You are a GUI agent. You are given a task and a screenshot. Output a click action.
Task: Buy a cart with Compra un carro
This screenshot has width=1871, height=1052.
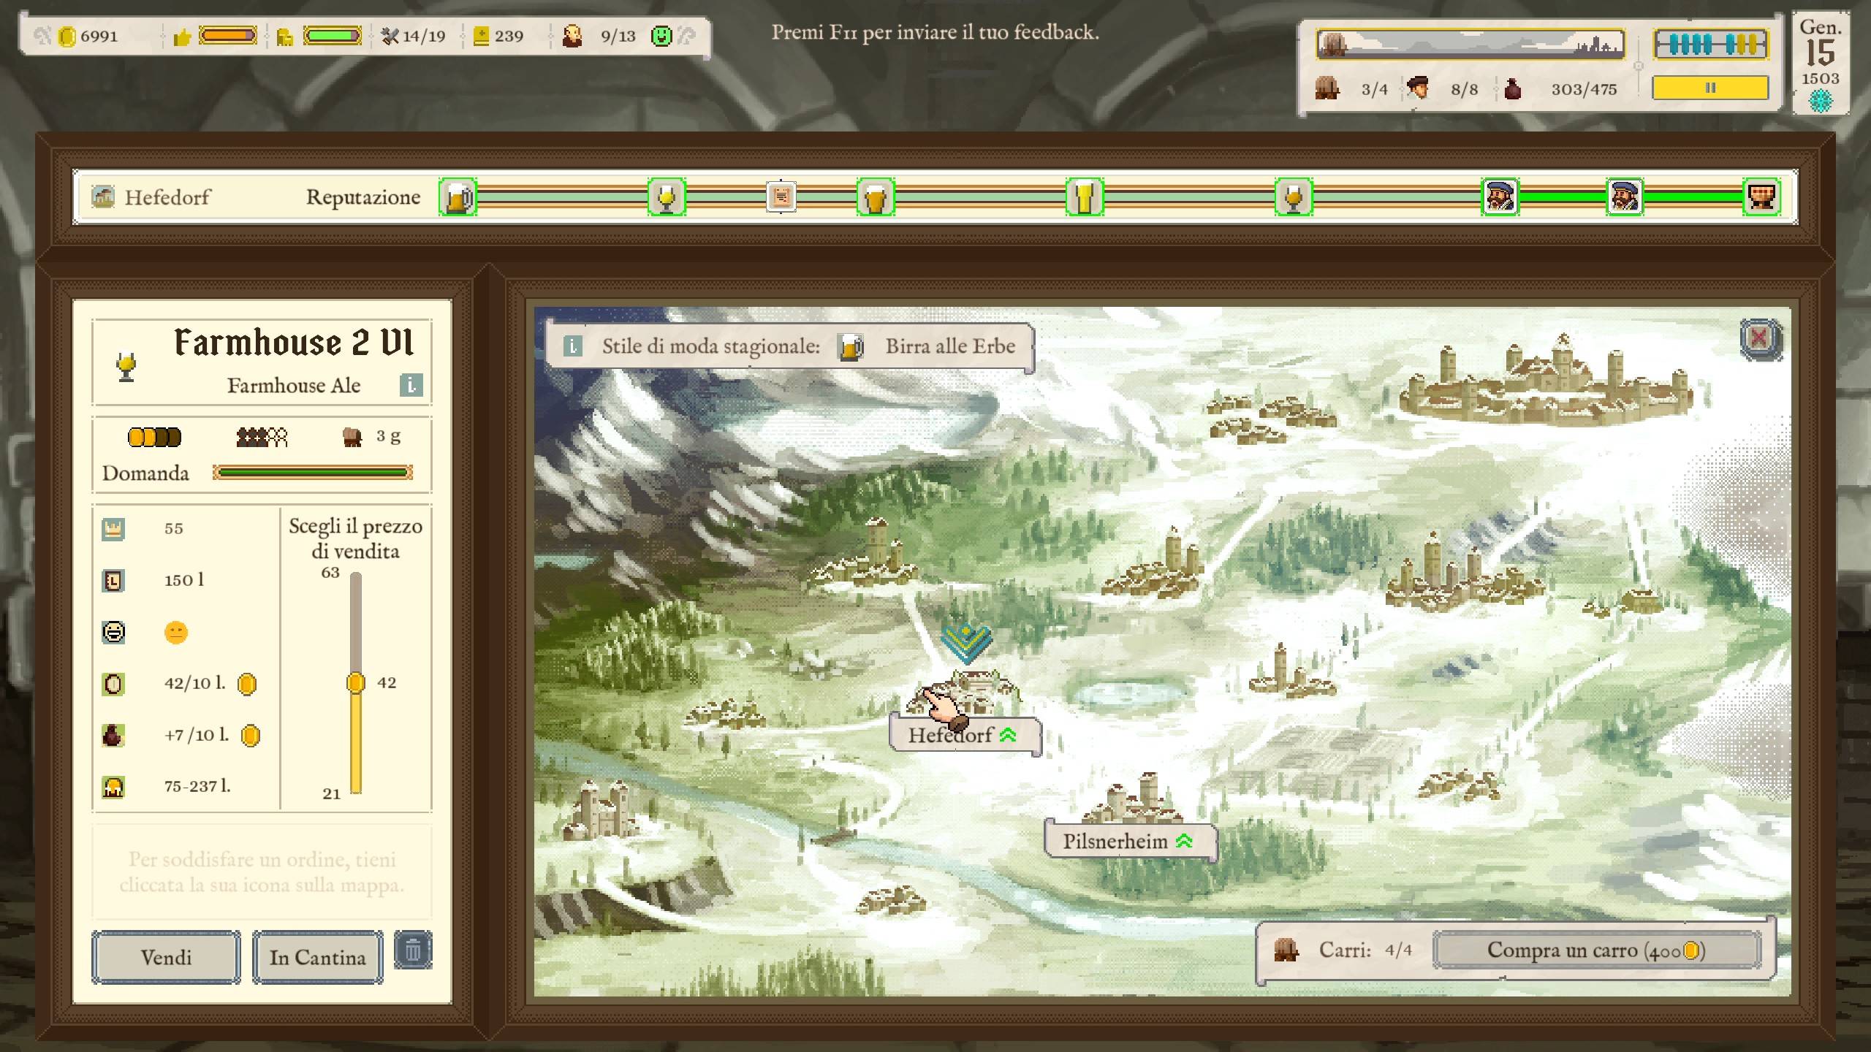pos(1597,950)
